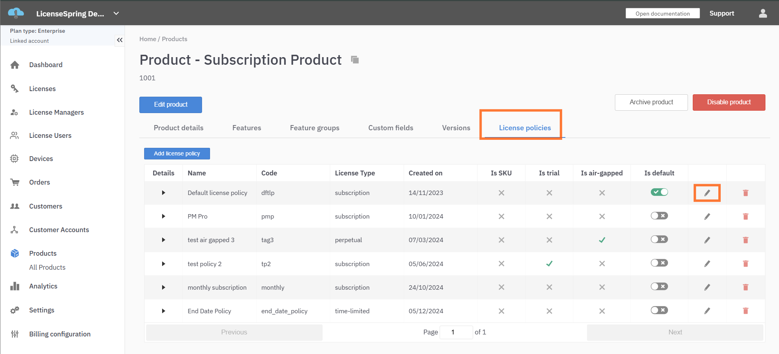Collapse the sidebar with double-chevron icon

119,40
